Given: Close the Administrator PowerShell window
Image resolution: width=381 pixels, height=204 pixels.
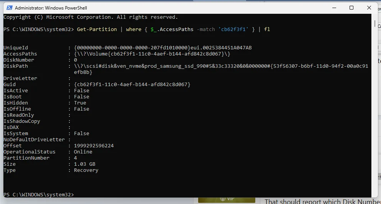Looking at the screenshot, I should (369, 8).
